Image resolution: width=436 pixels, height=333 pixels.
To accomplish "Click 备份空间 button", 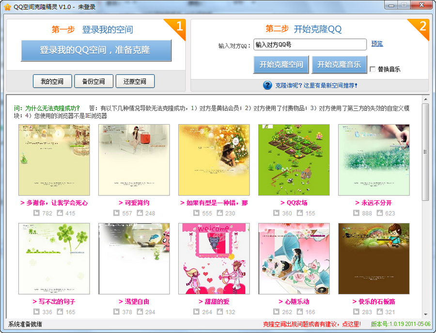I will [93, 81].
